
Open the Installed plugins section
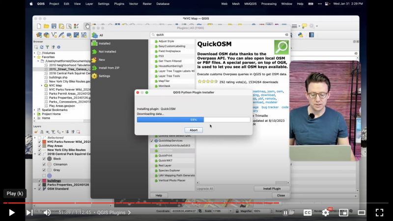104,43
